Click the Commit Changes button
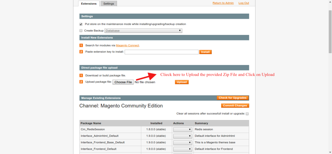The width and height of the screenshot is (332, 154). click(235, 105)
